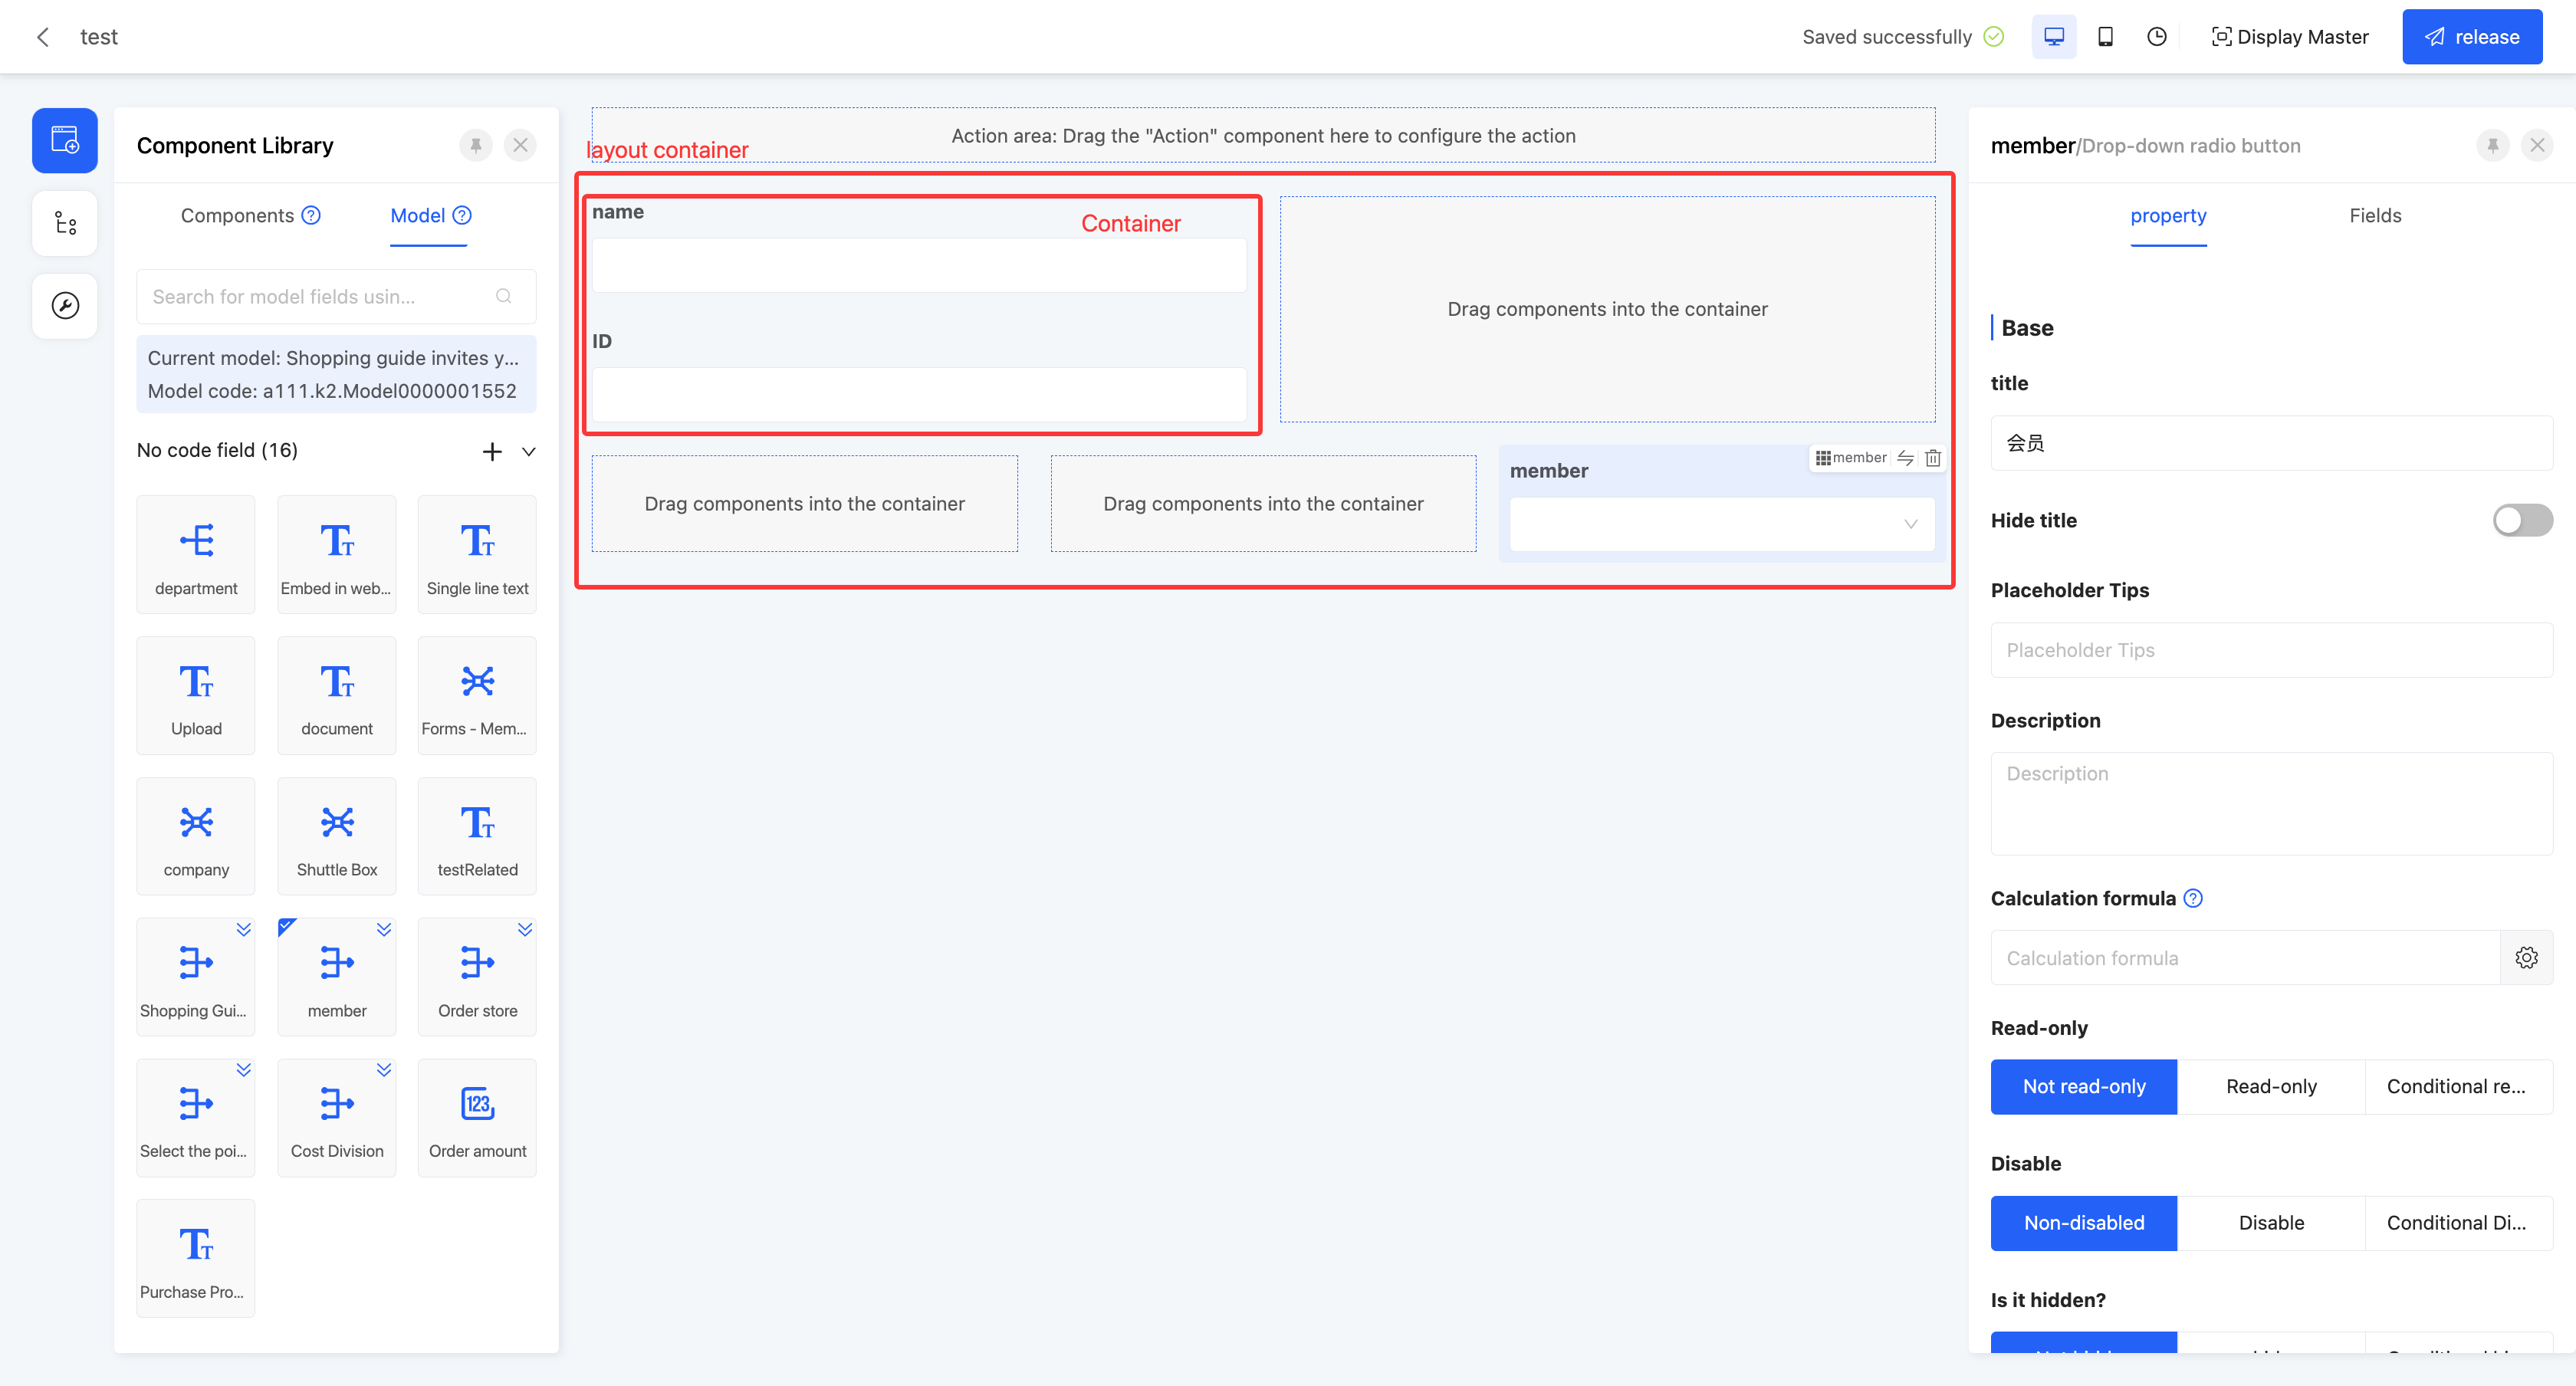Click the swap icon on member component

[1906, 458]
